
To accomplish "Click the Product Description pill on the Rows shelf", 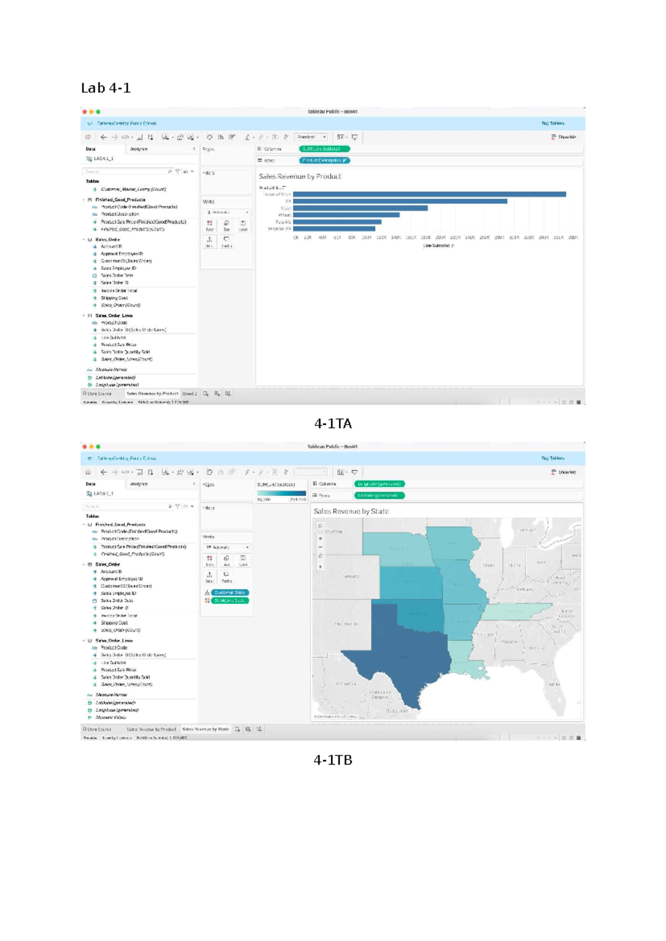I will click(324, 160).
